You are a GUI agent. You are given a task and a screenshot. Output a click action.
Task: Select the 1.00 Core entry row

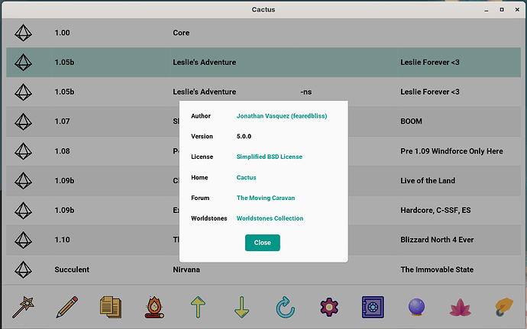click(263, 33)
